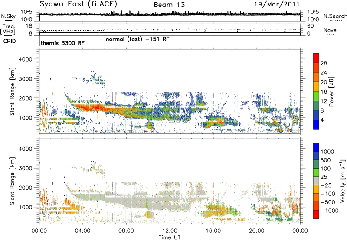The width and height of the screenshot is (347, 240).
Task: Click the '28' tick on Power colorbar
Action: (x=324, y=63)
